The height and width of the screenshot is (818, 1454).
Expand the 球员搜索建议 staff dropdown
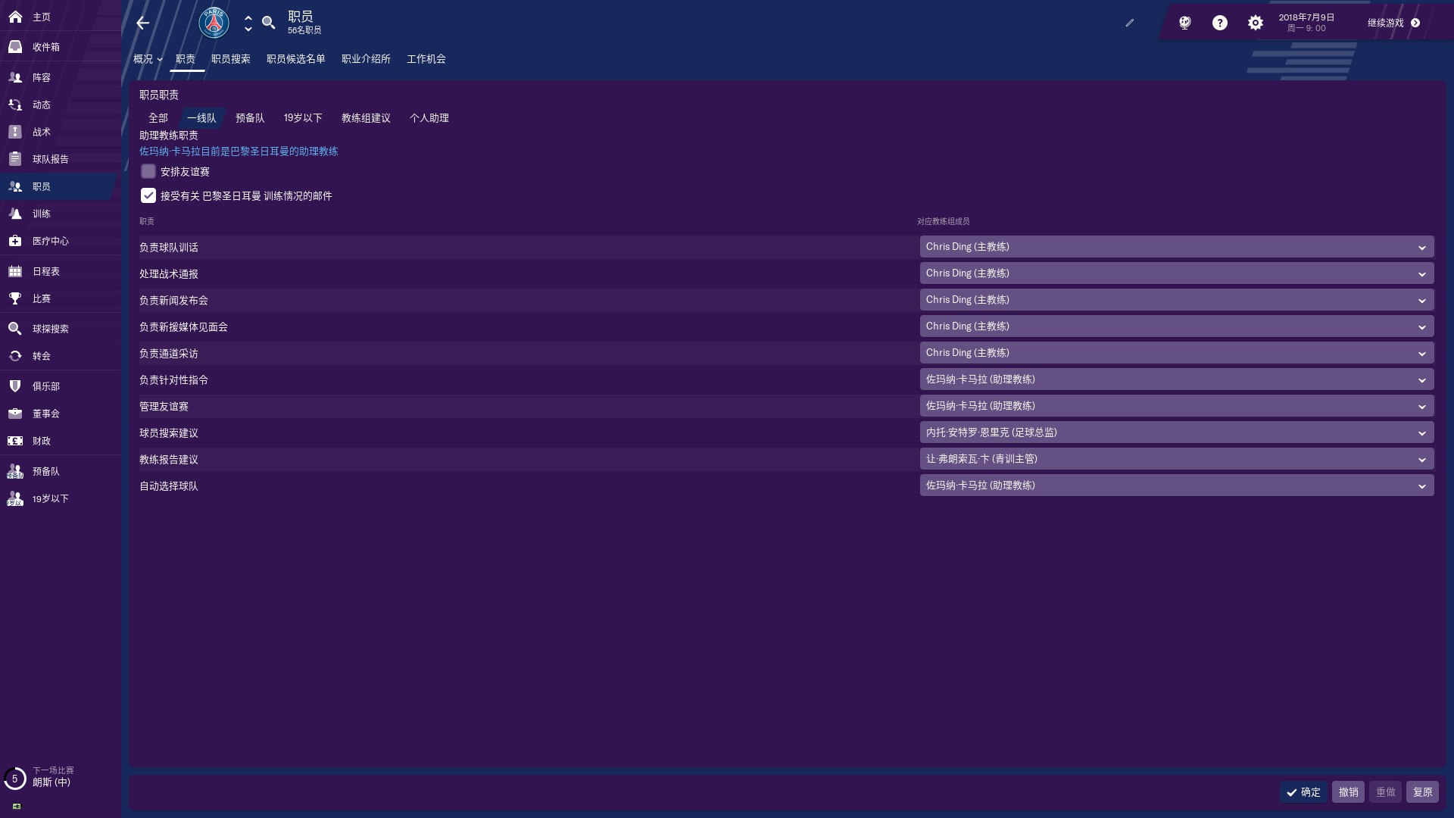click(x=1176, y=432)
